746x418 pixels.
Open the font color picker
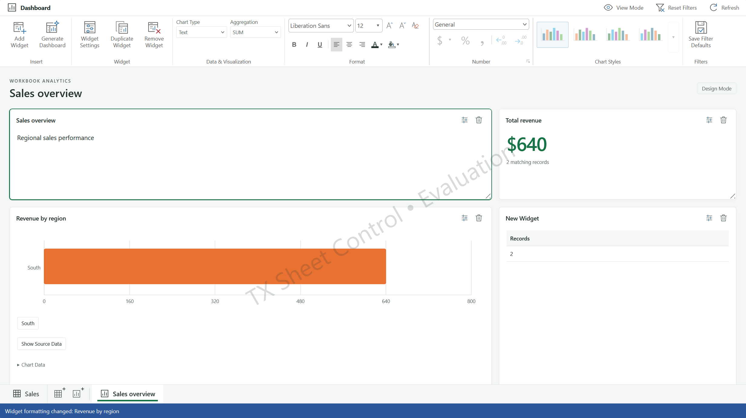point(377,44)
